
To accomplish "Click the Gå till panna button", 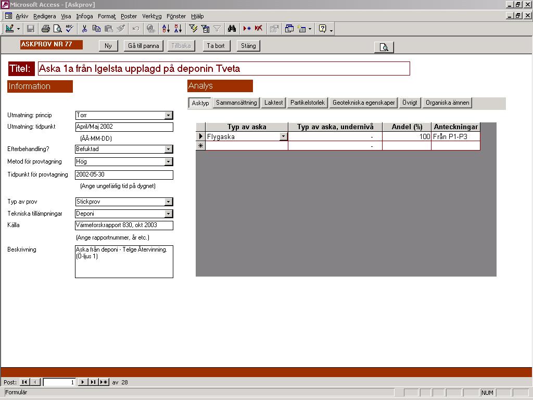I will [144, 46].
